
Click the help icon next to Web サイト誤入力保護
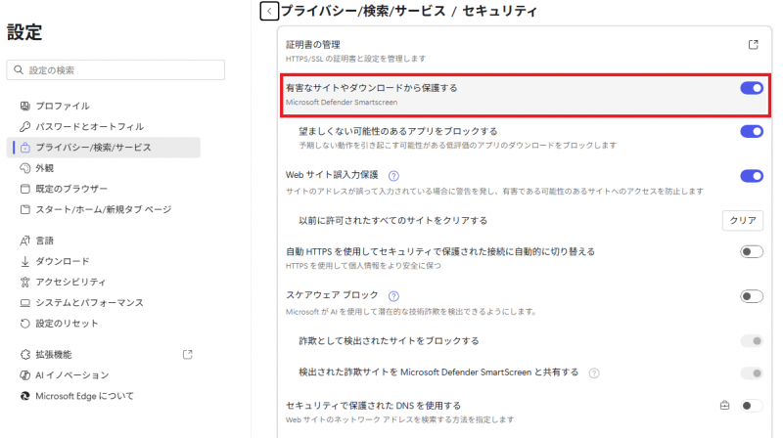(394, 176)
